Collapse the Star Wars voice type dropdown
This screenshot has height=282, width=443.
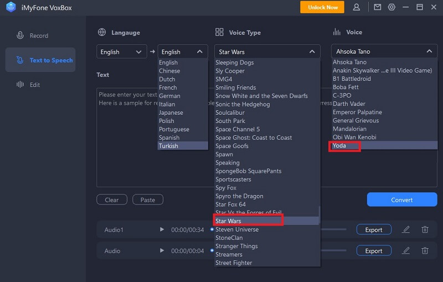[x=267, y=52]
